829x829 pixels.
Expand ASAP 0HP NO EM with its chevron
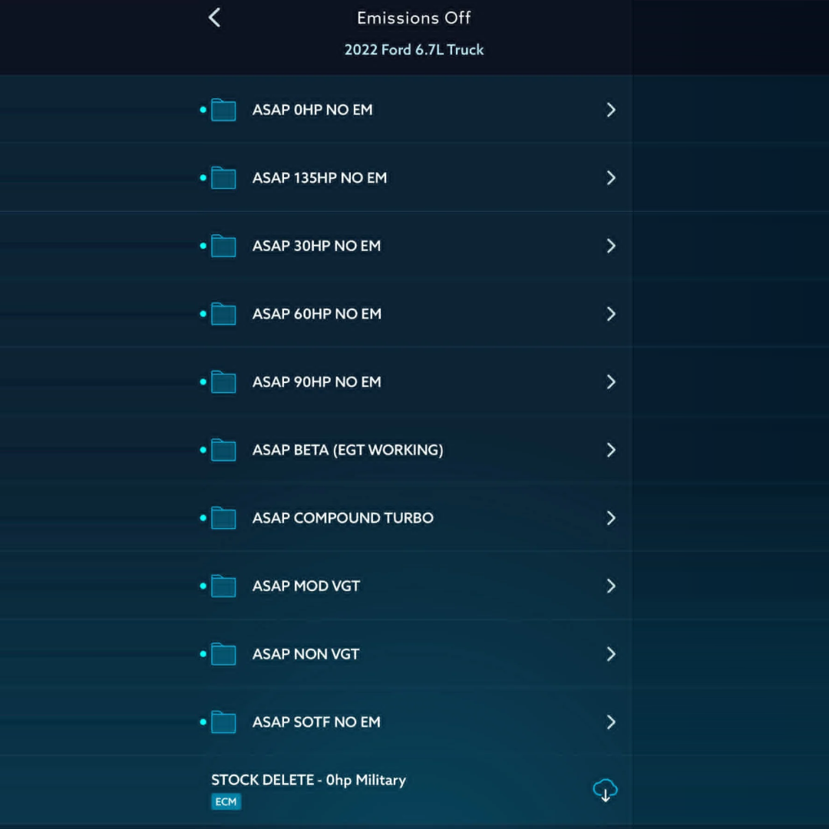611,110
